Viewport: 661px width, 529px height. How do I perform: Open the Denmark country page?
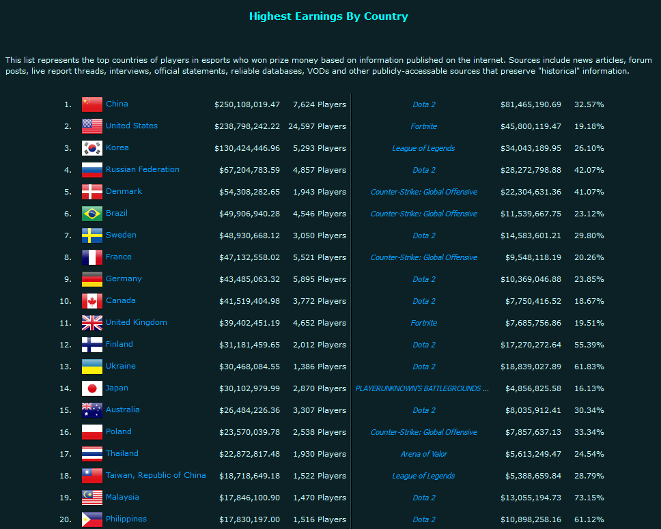click(x=124, y=191)
